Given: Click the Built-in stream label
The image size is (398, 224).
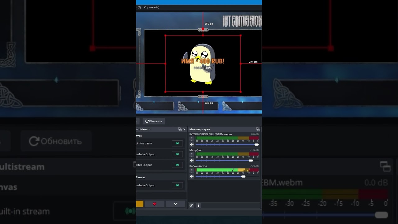Looking at the screenshot, I should [144, 143].
